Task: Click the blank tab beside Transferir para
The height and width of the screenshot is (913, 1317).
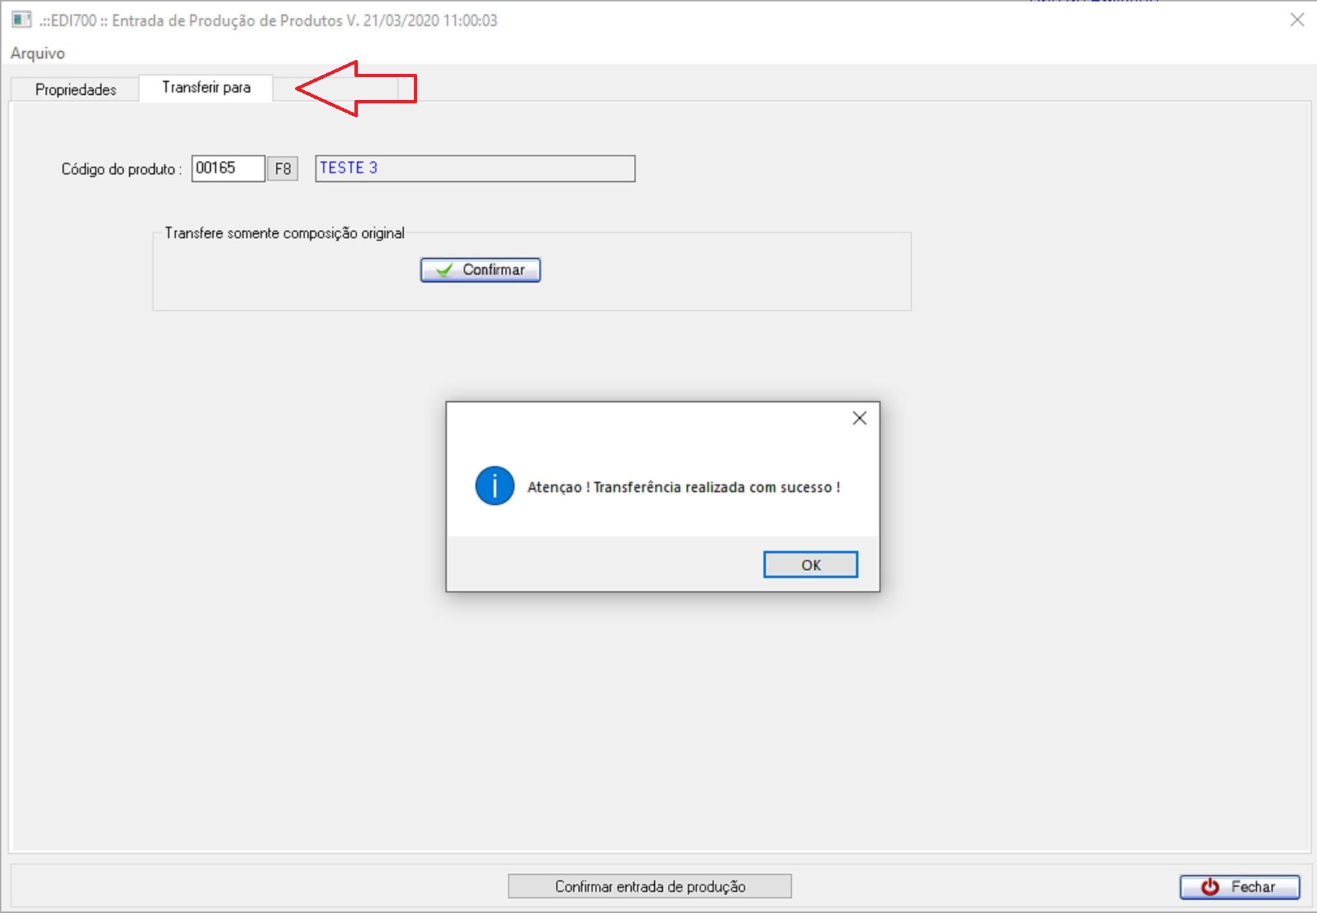Action: [x=335, y=89]
